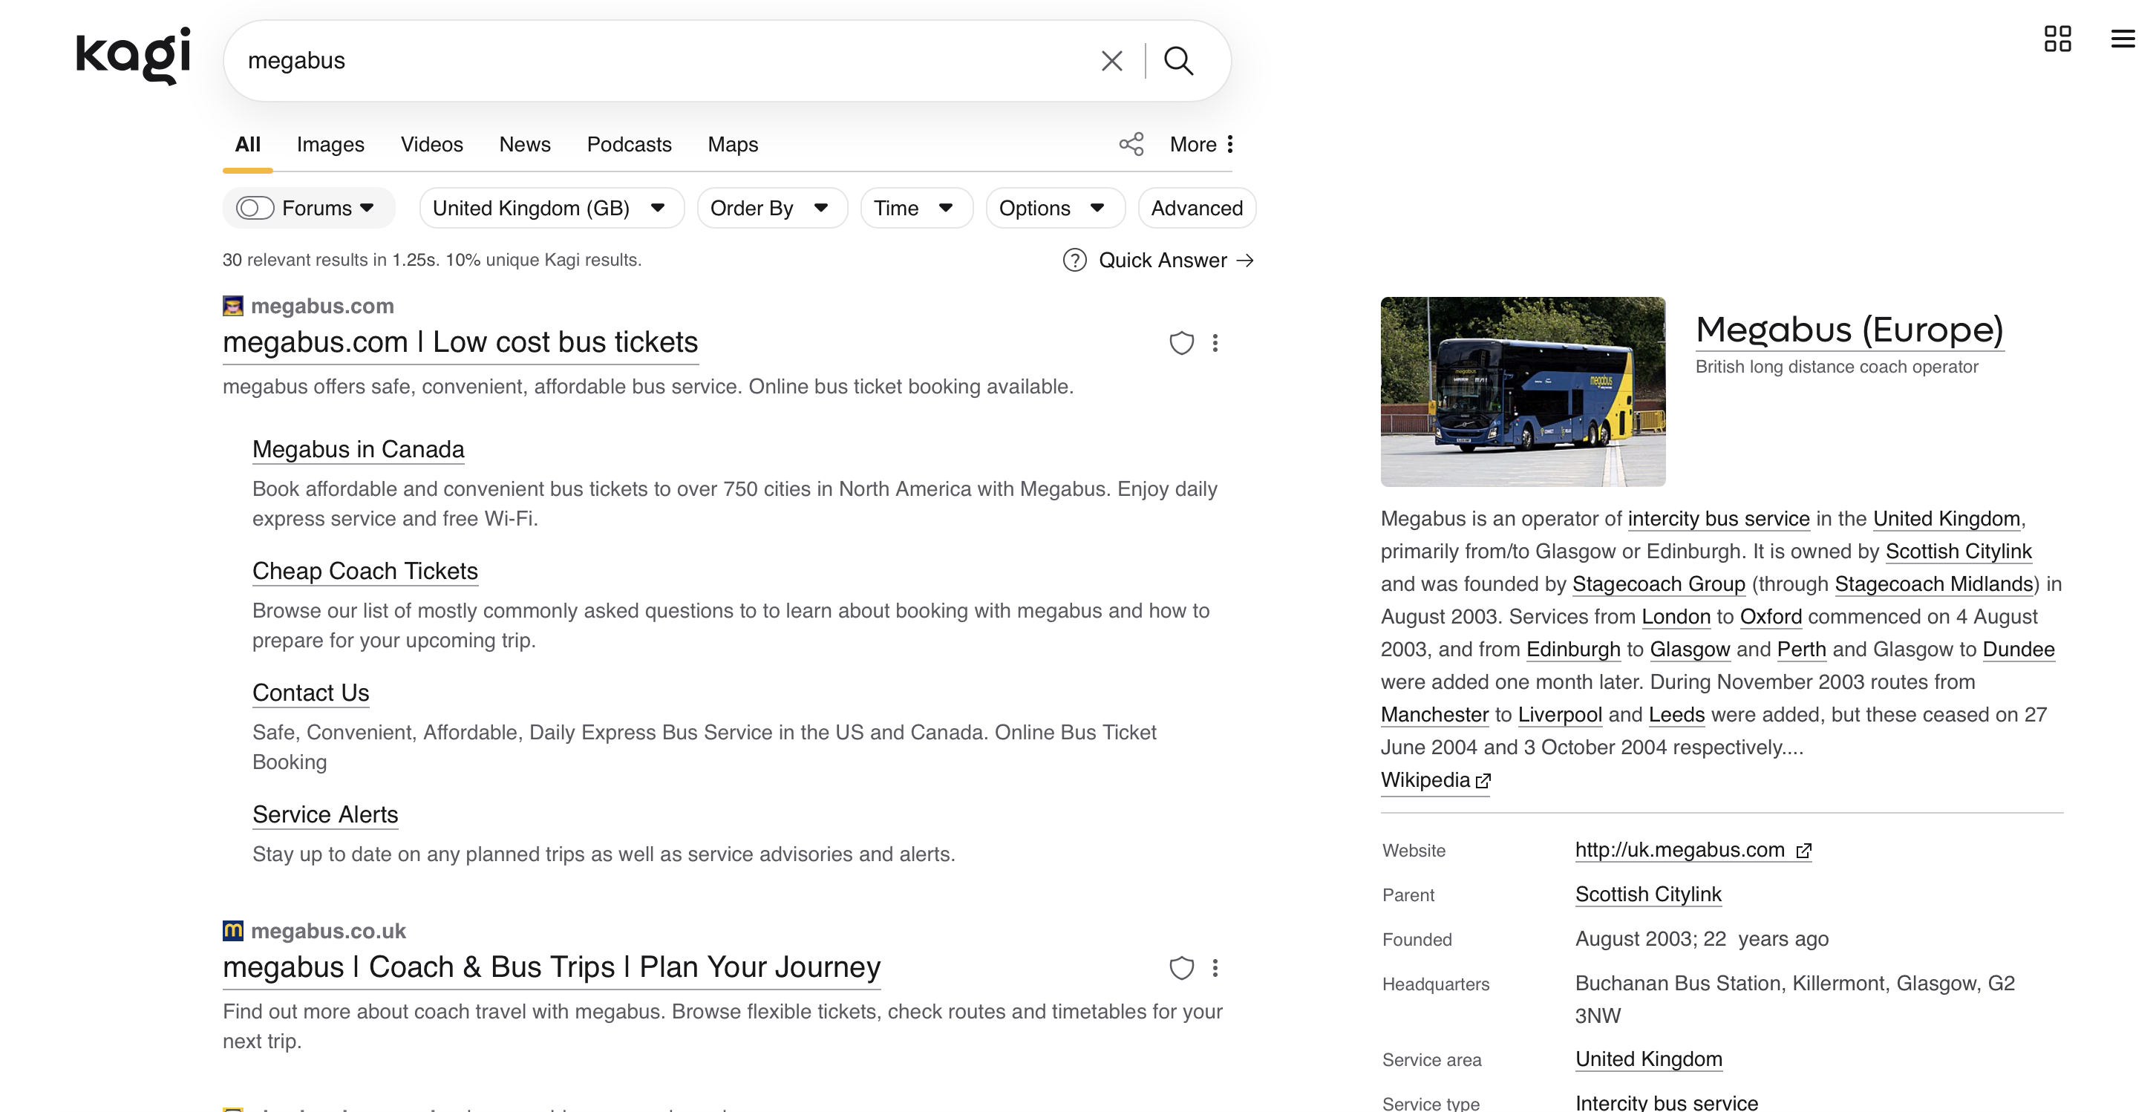Switch to the Images tab
The height and width of the screenshot is (1112, 2156).
330,145
